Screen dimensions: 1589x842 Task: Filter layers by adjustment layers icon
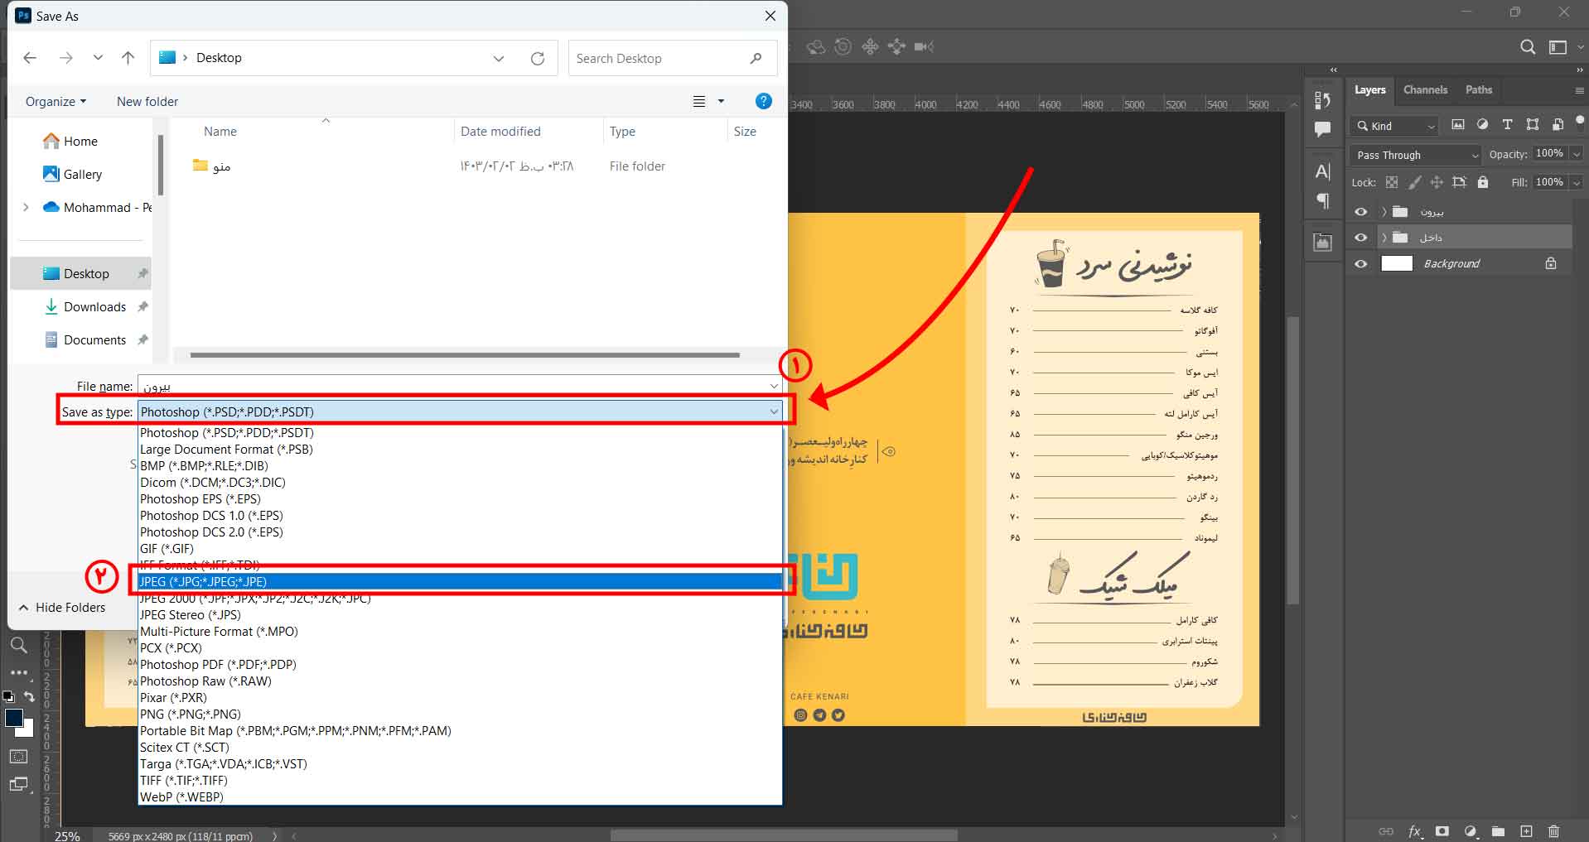[x=1482, y=125]
